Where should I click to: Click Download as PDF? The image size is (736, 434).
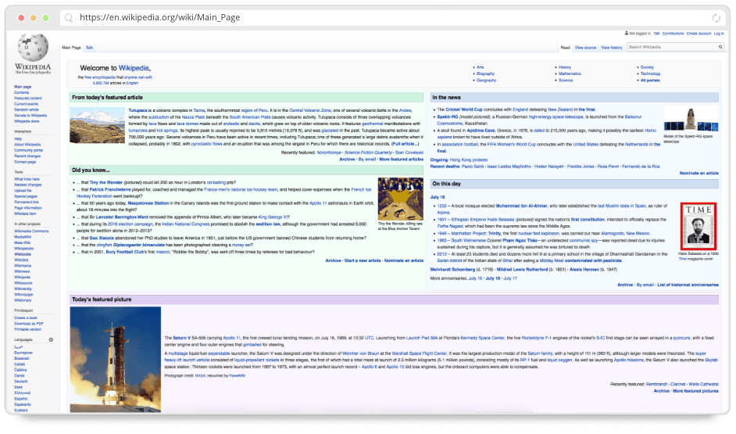(x=29, y=324)
